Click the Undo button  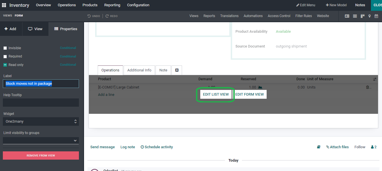point(94,16)
